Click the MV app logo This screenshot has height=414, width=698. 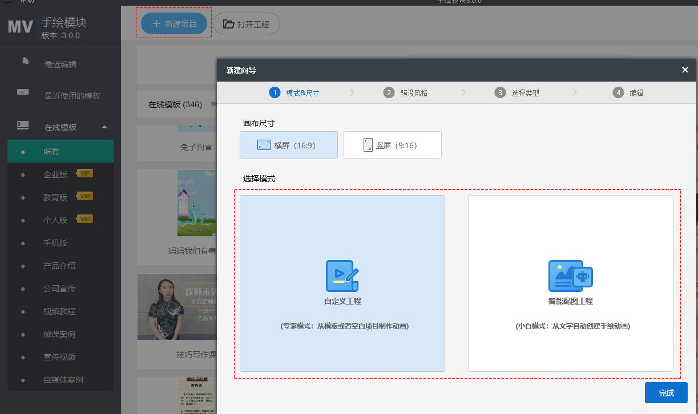(20, 26)
